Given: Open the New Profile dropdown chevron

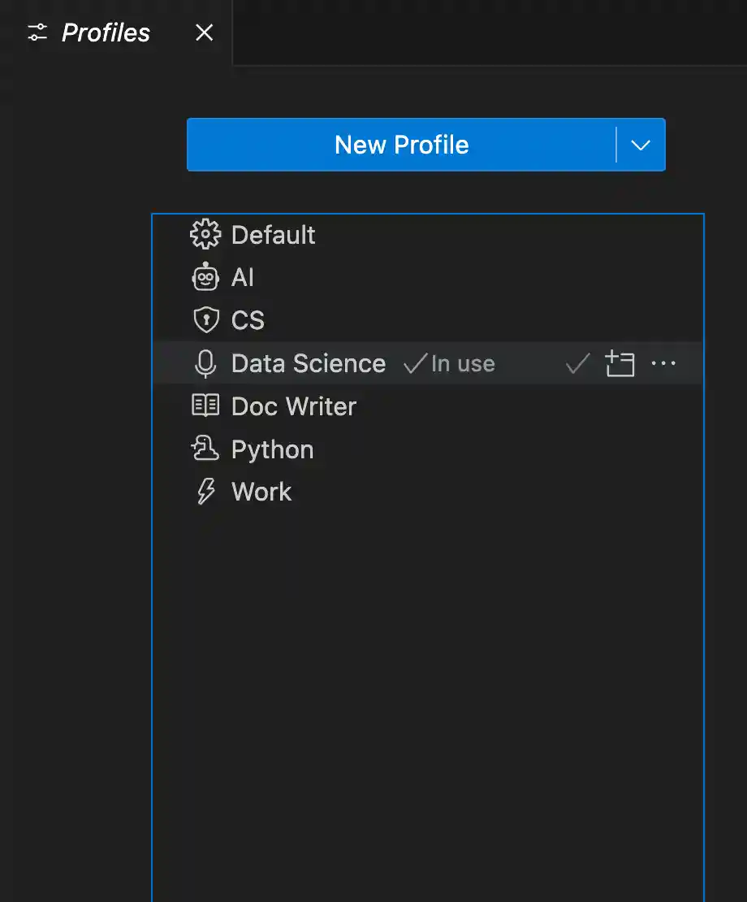Looking at the screenshot, I should click(641, 145).
